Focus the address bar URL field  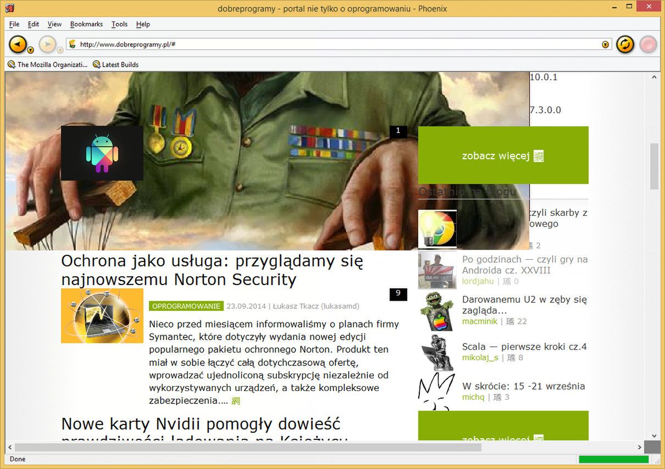click(x=339, y=44)
